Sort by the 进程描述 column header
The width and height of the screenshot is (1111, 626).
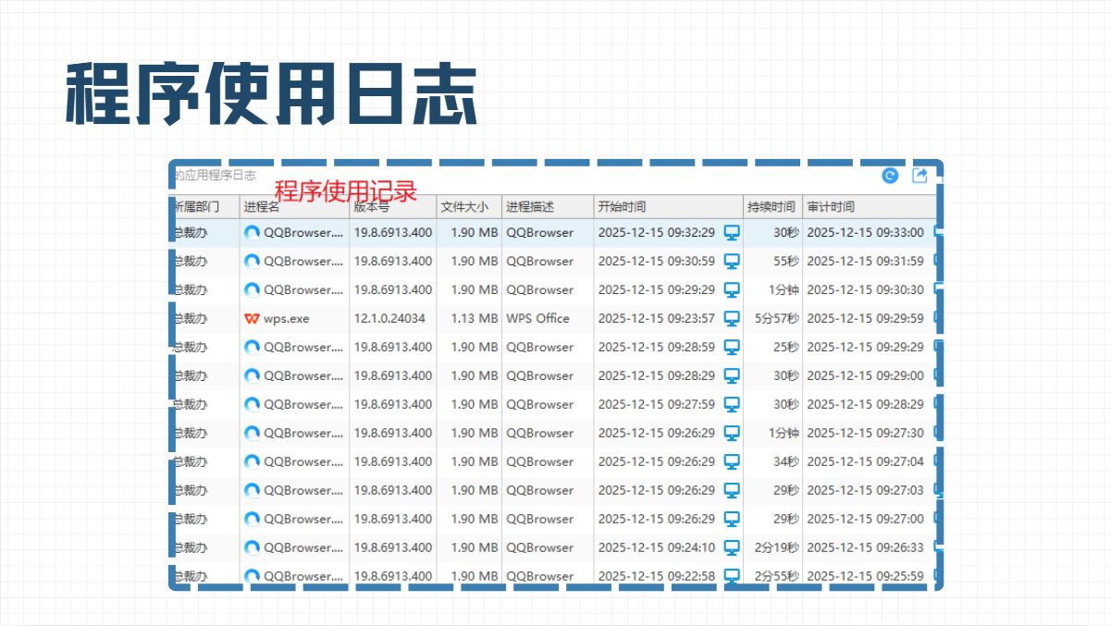tap(548, 206)
